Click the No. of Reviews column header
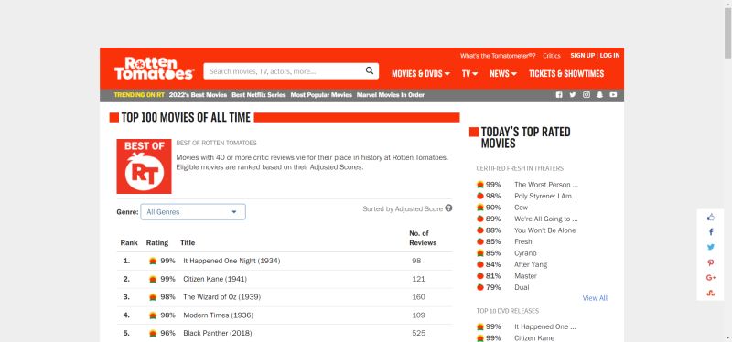The height and width of the screenshot is (342, 732). (423, 238)
